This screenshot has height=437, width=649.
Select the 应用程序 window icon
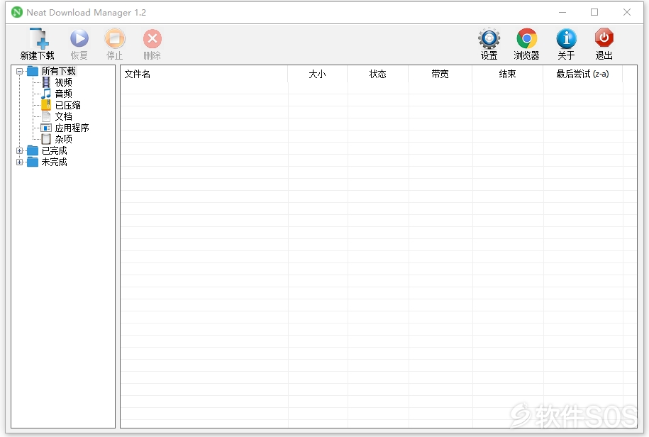point(46,128)
